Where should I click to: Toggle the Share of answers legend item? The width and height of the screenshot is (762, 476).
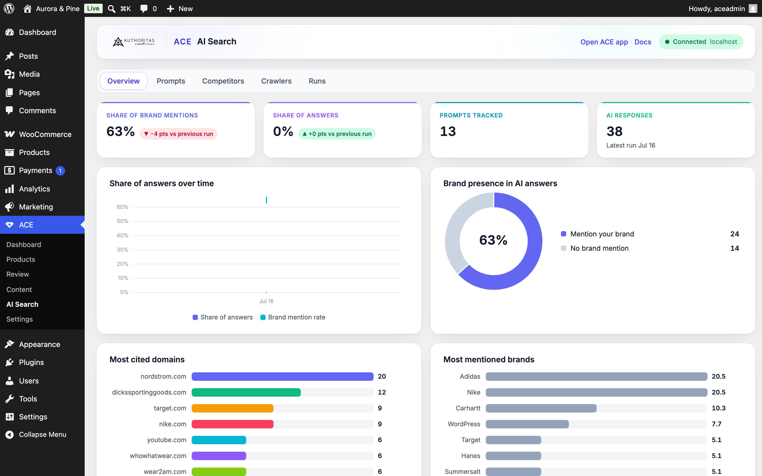(223, 317)
